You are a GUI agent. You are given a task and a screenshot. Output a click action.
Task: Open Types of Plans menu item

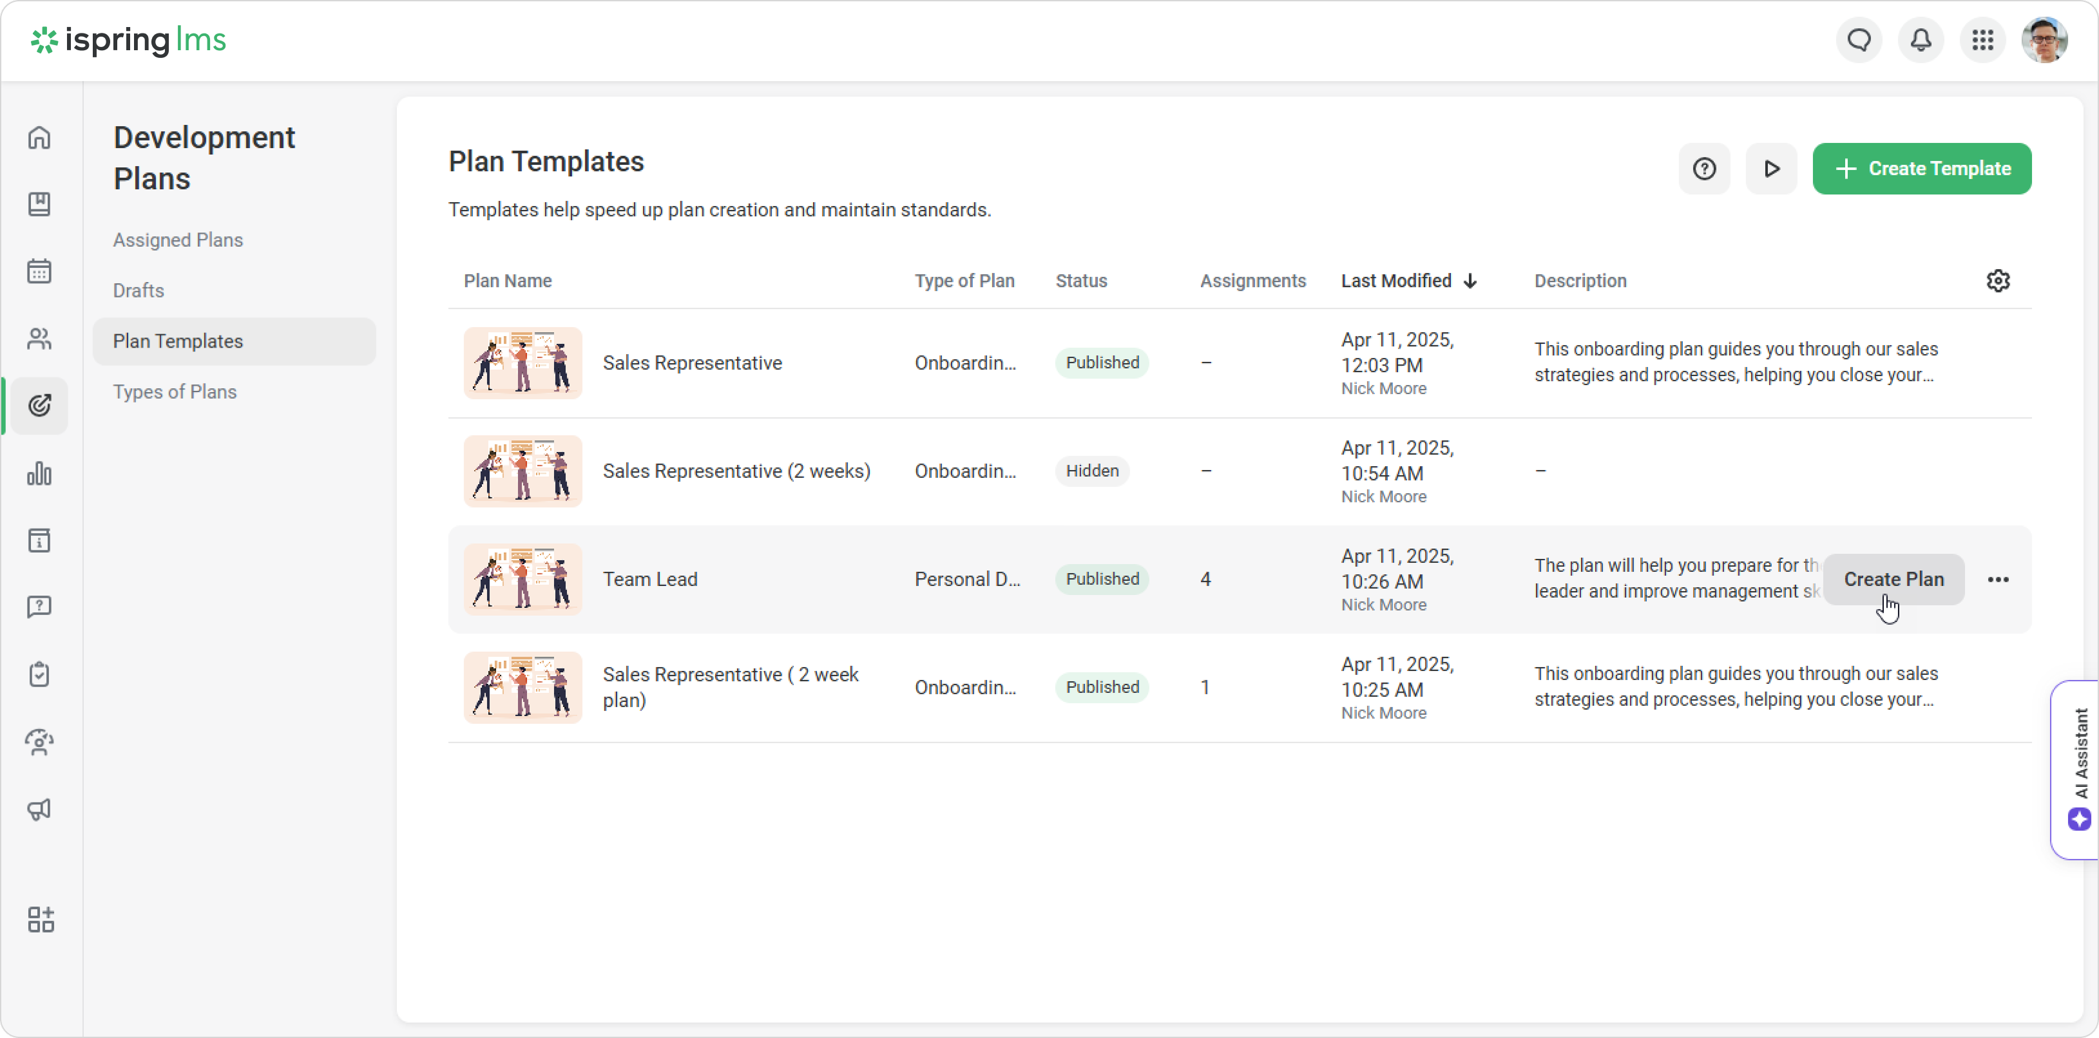point(175,392)
